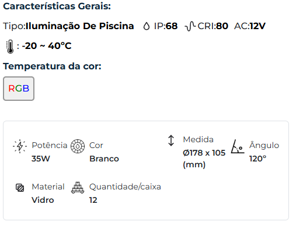Click the layered squares Material icon
This screenshot has width=296, height=225.
[20, 188]
